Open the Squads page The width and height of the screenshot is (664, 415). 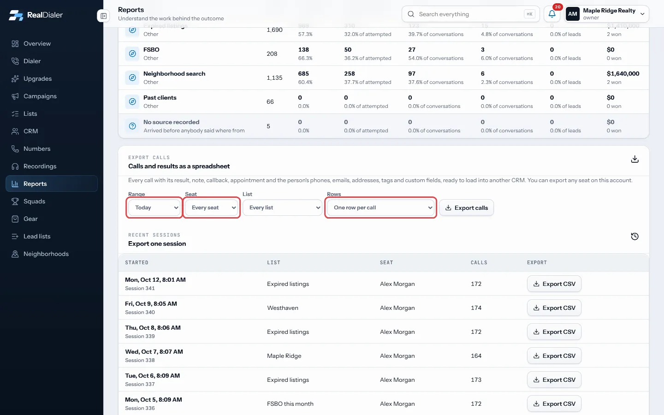tap(52, 202)
